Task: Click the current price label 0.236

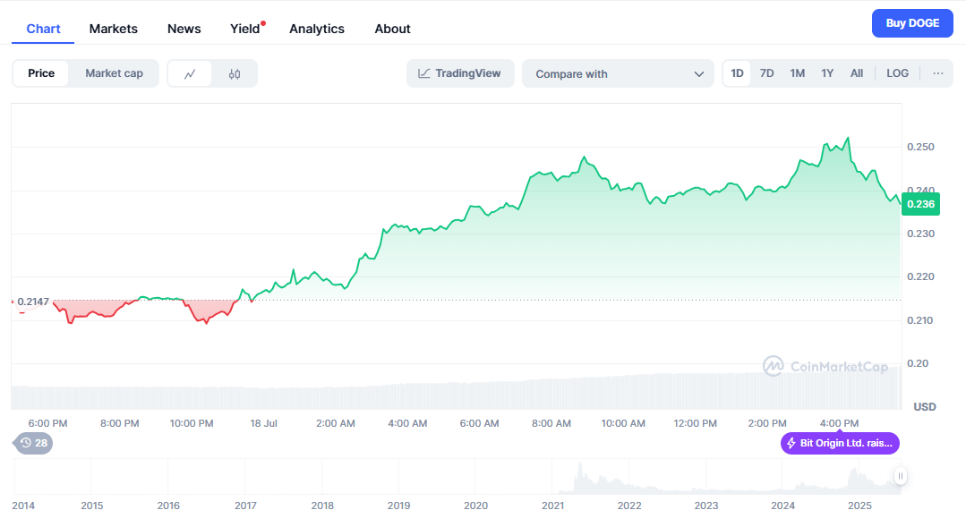Action: (x=920, y=204)
